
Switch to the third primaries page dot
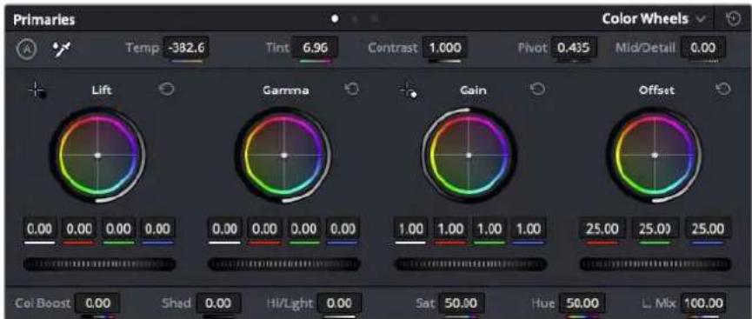[x=375, y=19]
